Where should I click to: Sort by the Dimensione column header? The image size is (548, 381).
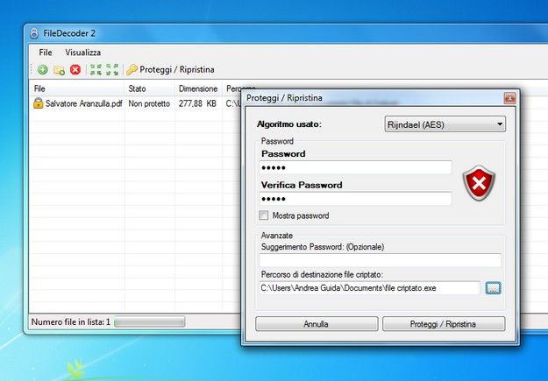(x=198, y=88)
